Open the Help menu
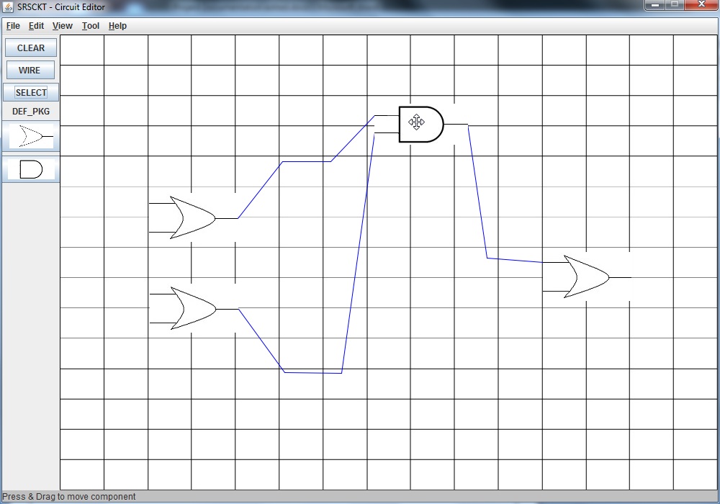720x504 pixels. pos(117,26)
